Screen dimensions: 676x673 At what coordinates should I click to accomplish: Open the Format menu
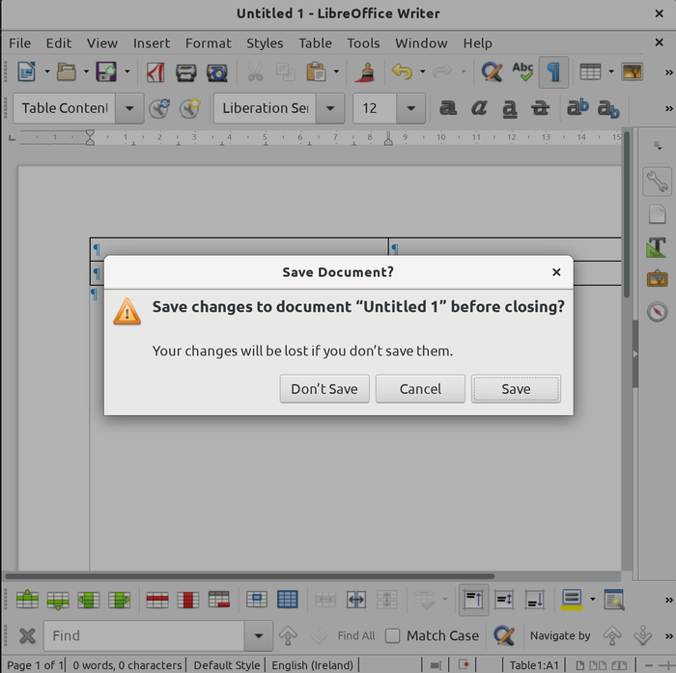pyautogui.click(x=209, y=43)
